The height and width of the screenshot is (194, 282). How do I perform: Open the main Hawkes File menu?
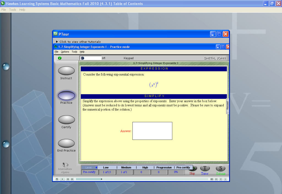point(4,10)
